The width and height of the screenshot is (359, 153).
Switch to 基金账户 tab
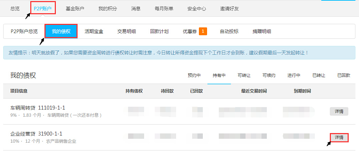coord(75,9)
